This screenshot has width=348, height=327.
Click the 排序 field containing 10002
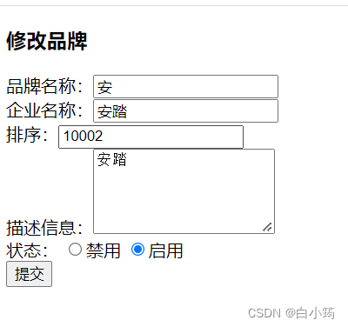pos(151,137)
